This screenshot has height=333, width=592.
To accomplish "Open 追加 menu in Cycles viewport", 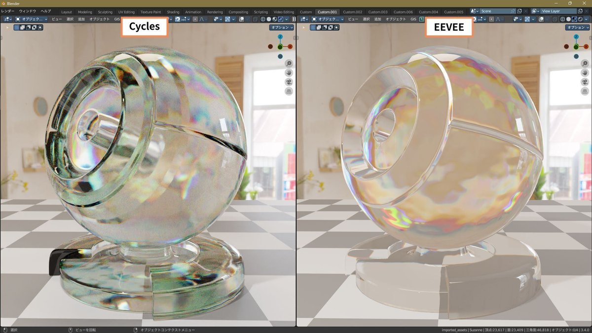I will 81,19.
